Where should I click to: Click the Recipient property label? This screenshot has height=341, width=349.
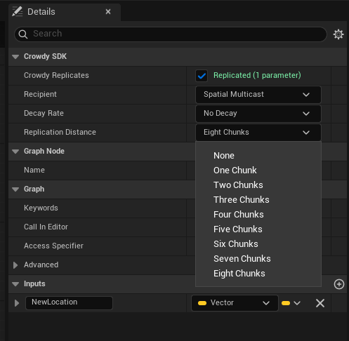coord(40,94)
